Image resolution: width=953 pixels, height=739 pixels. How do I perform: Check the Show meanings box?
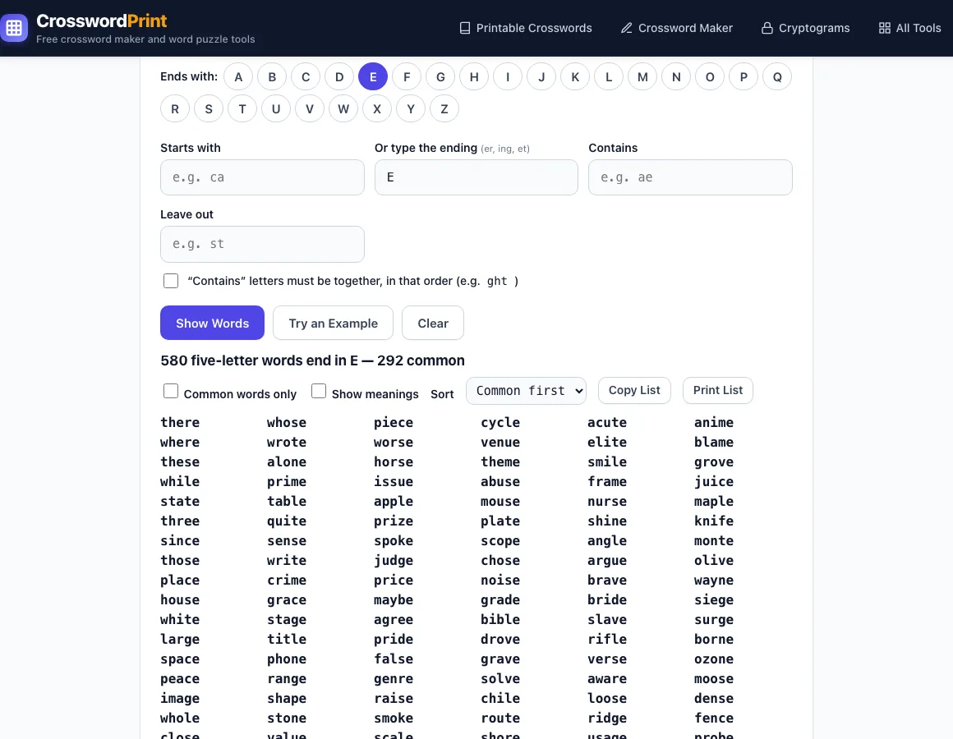(319, 391)
